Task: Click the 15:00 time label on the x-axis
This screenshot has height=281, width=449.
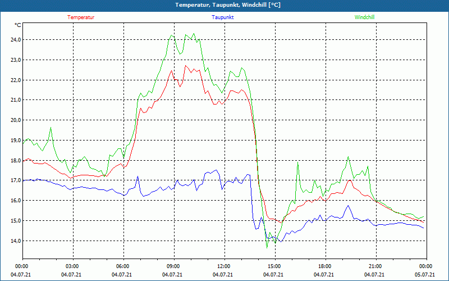Action: tap(273, 266)
